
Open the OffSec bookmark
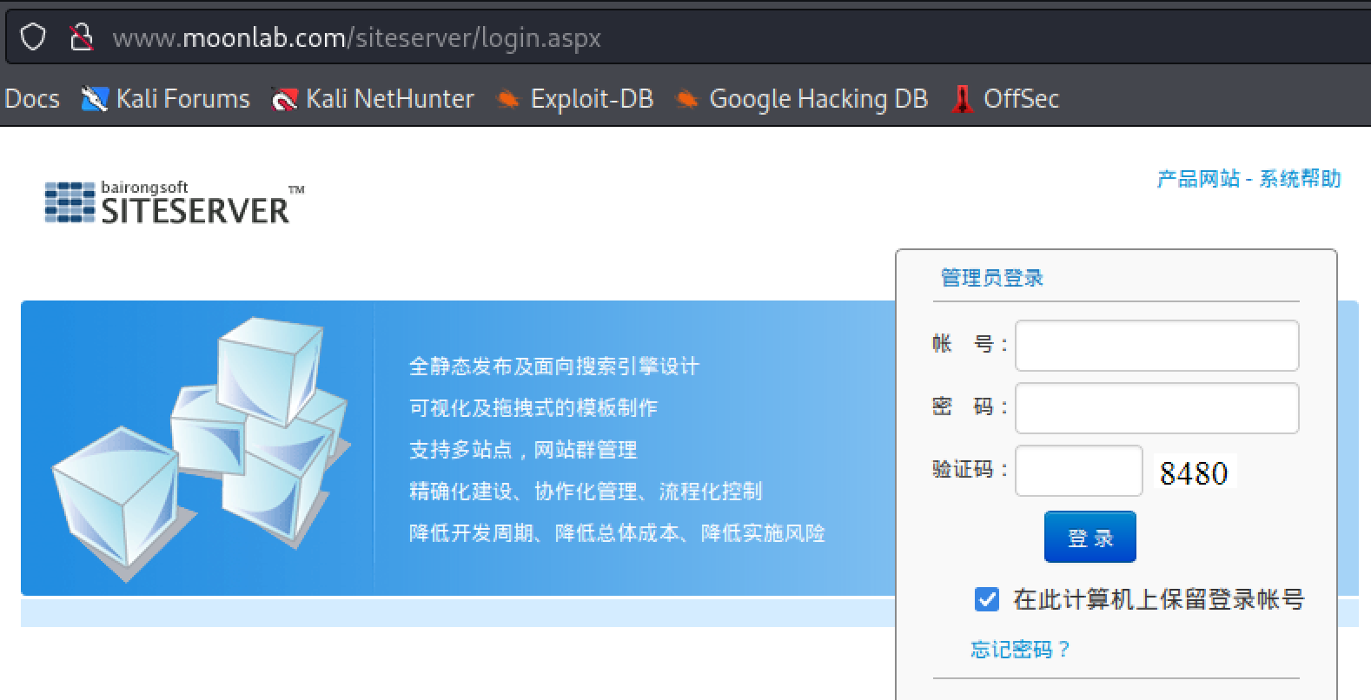tap(1005, 99)
